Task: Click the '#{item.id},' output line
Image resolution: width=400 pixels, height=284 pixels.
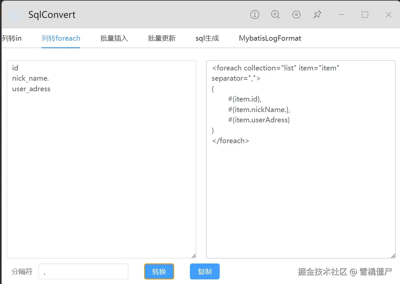Action: 245,99
